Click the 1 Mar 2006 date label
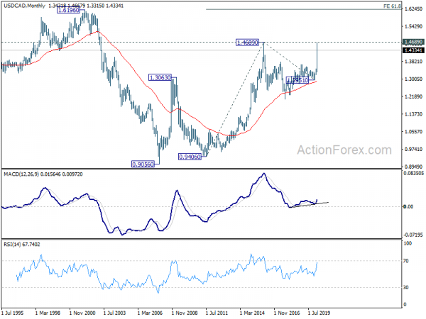The width and height of the screenshot is (426, 319). tap(150, 313)
